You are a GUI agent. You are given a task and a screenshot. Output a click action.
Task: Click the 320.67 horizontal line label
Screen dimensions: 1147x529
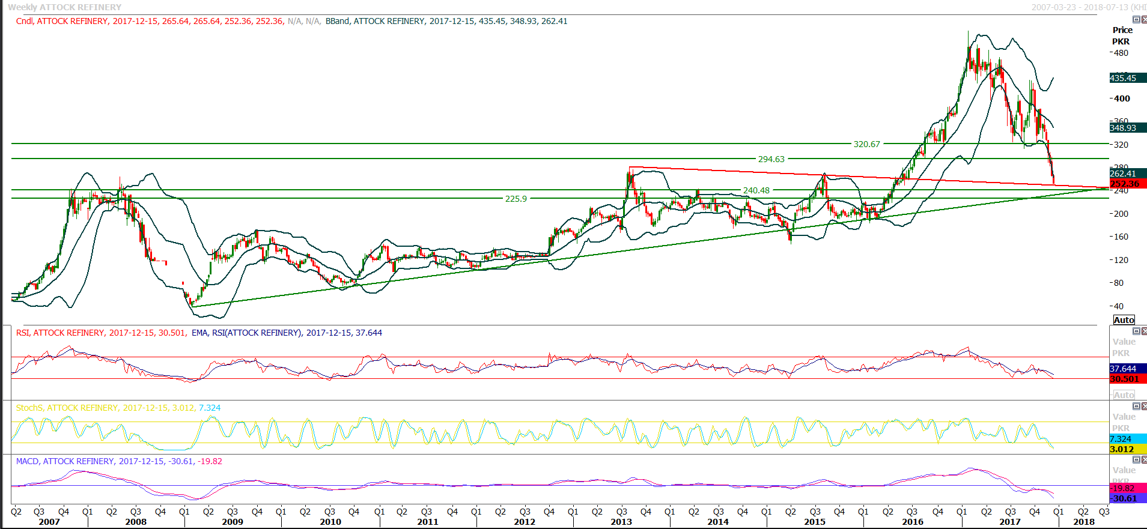(867, 144)
